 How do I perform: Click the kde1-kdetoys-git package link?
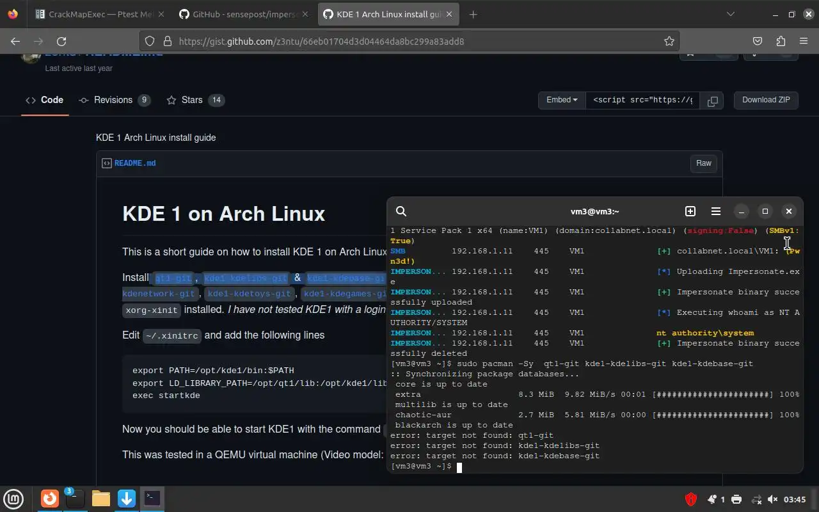(x=250, y=294)
